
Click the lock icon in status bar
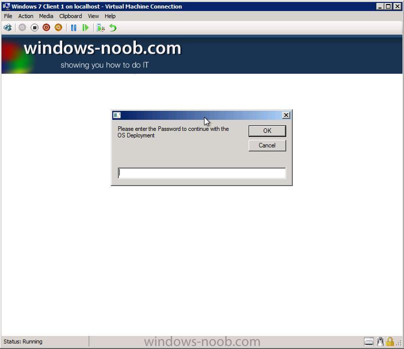pyautogui.click(x=390, y=341)
